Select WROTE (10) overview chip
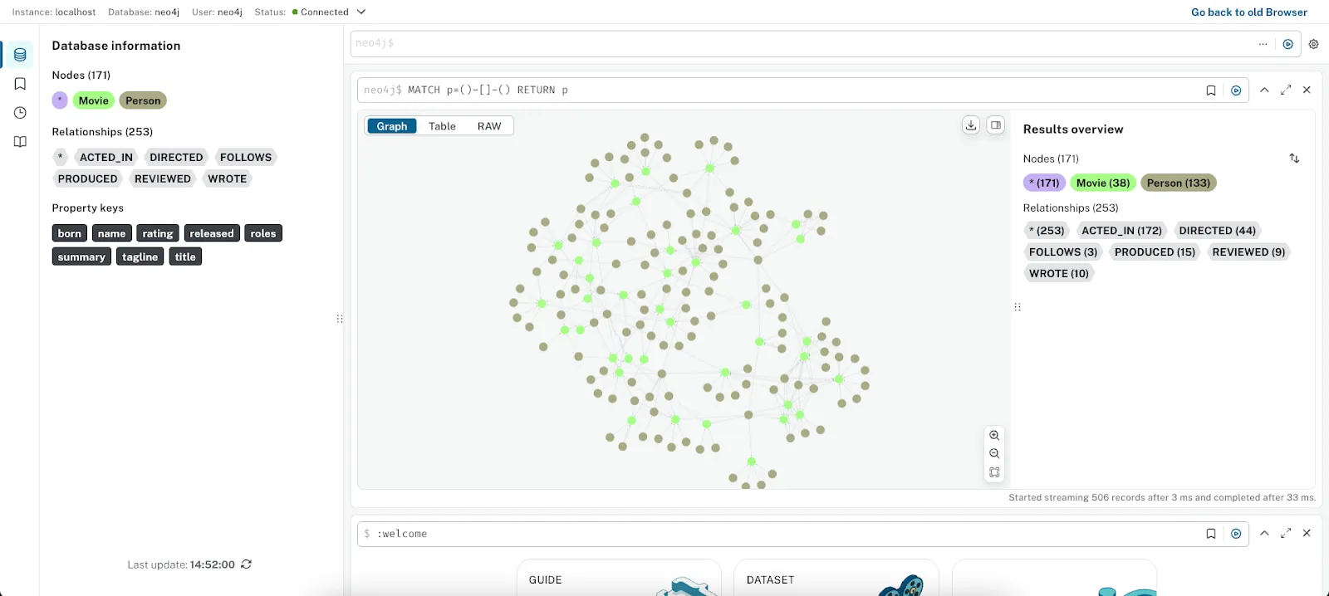Screen dimensions: 1329x596 coord(1059,274)
